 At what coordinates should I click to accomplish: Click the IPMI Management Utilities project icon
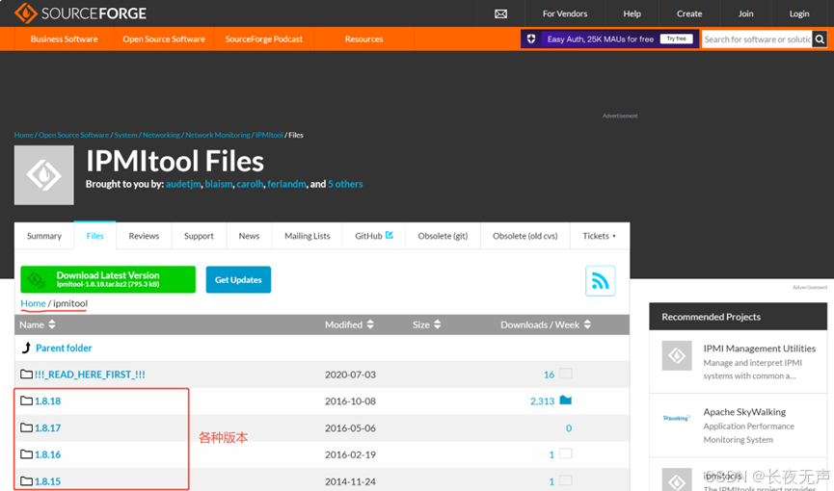[x=677, y=355]
